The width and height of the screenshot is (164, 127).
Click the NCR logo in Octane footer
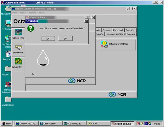click(x=118, y=94)
